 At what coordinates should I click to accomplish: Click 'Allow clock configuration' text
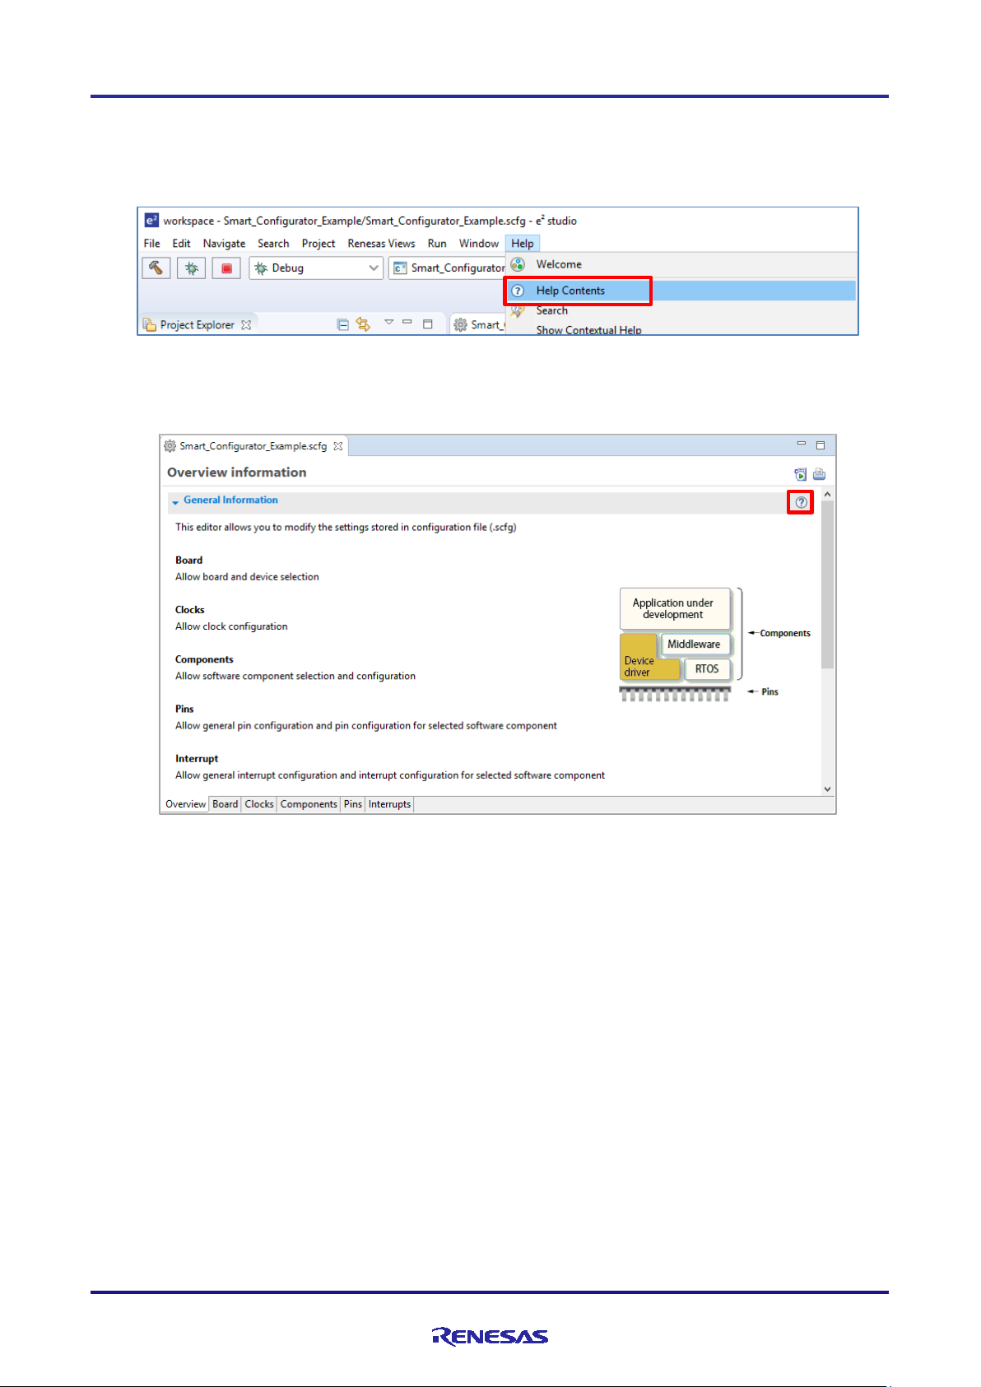tap(231, 626)
